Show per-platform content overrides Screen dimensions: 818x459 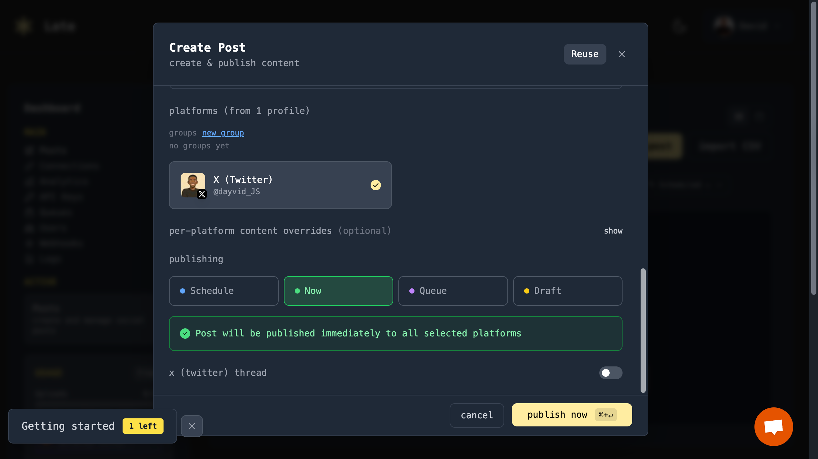(613, 231)
